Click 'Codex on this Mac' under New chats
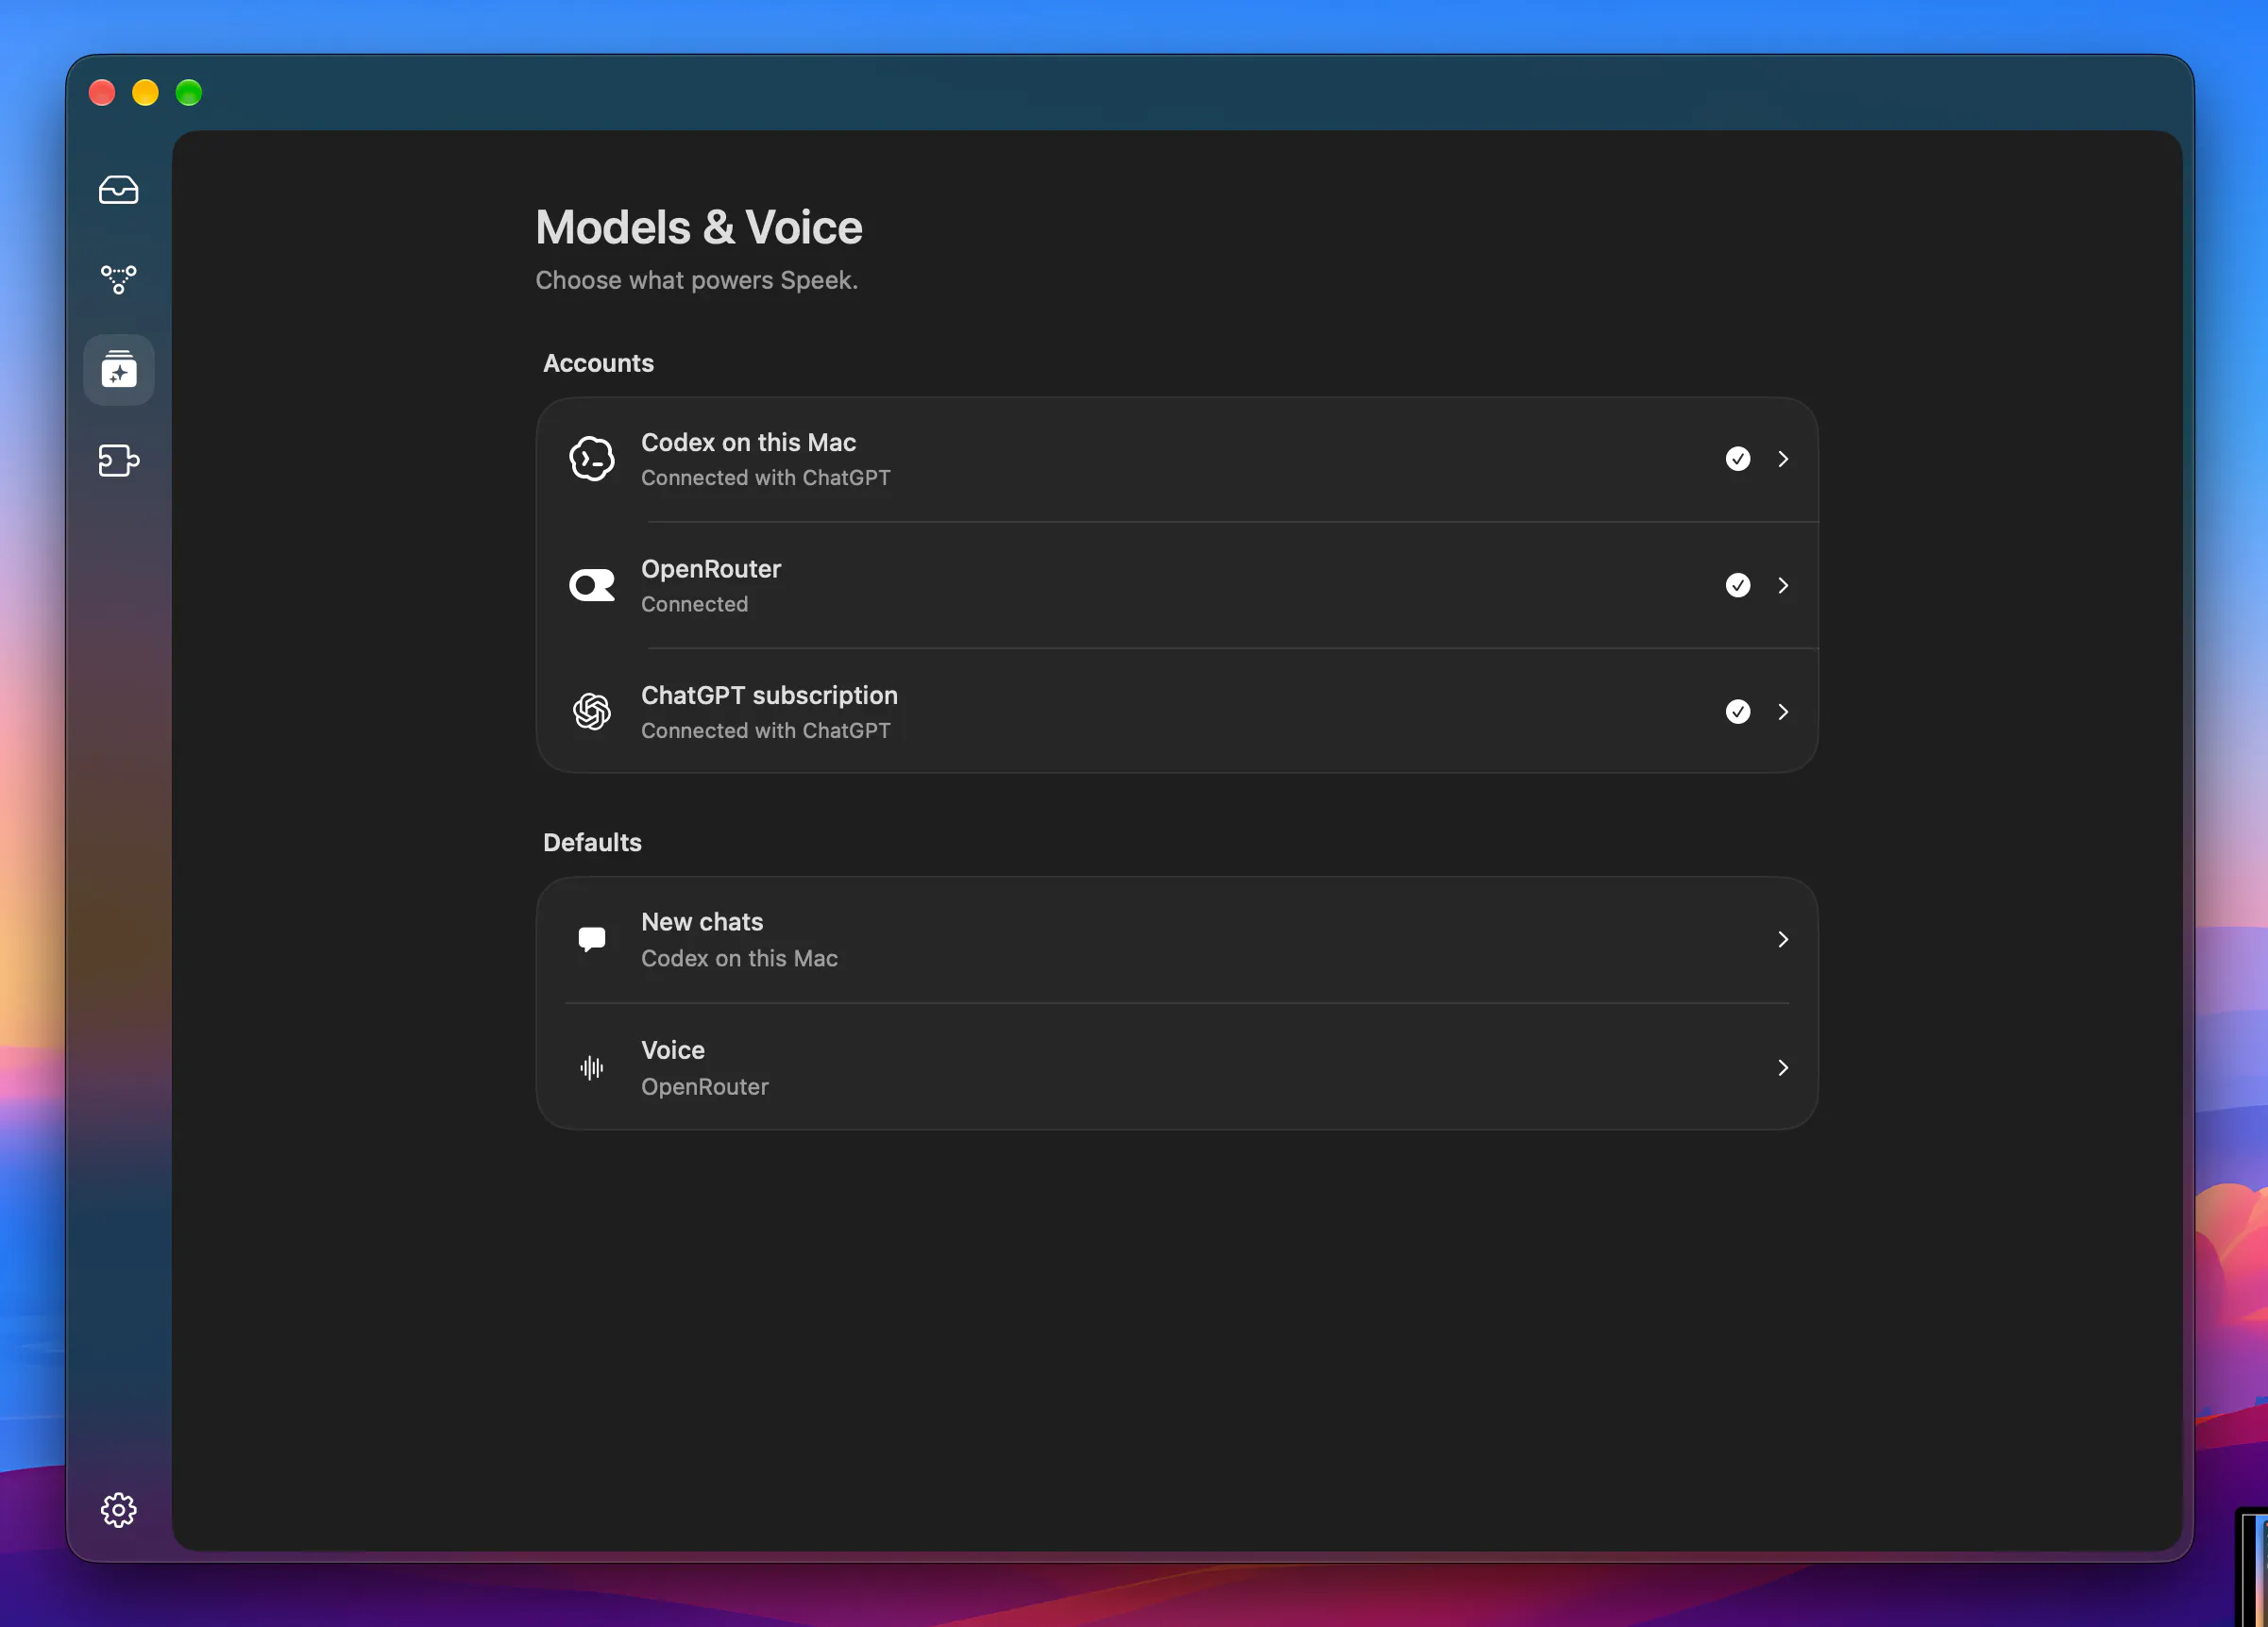The height and width of the screenshot is (1627, 2268). (739, 959)
